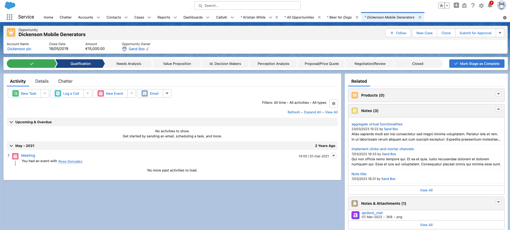Open the Beer for Dogs workspace tab
The width and height of the screenshot is (510, 230).
[340, 17]
